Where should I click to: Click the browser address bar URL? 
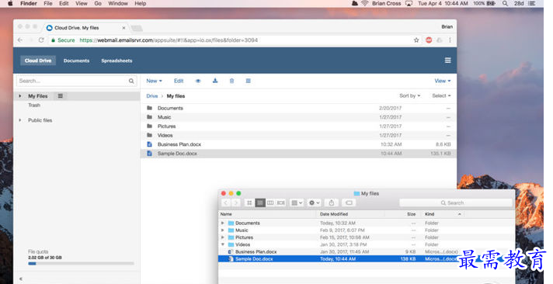(169, 40)
